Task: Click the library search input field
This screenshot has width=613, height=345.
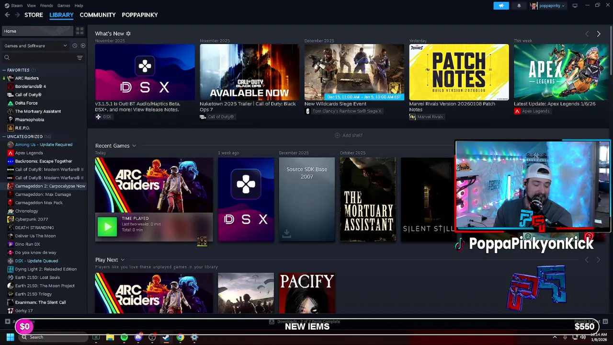Action: click(42, 57)
